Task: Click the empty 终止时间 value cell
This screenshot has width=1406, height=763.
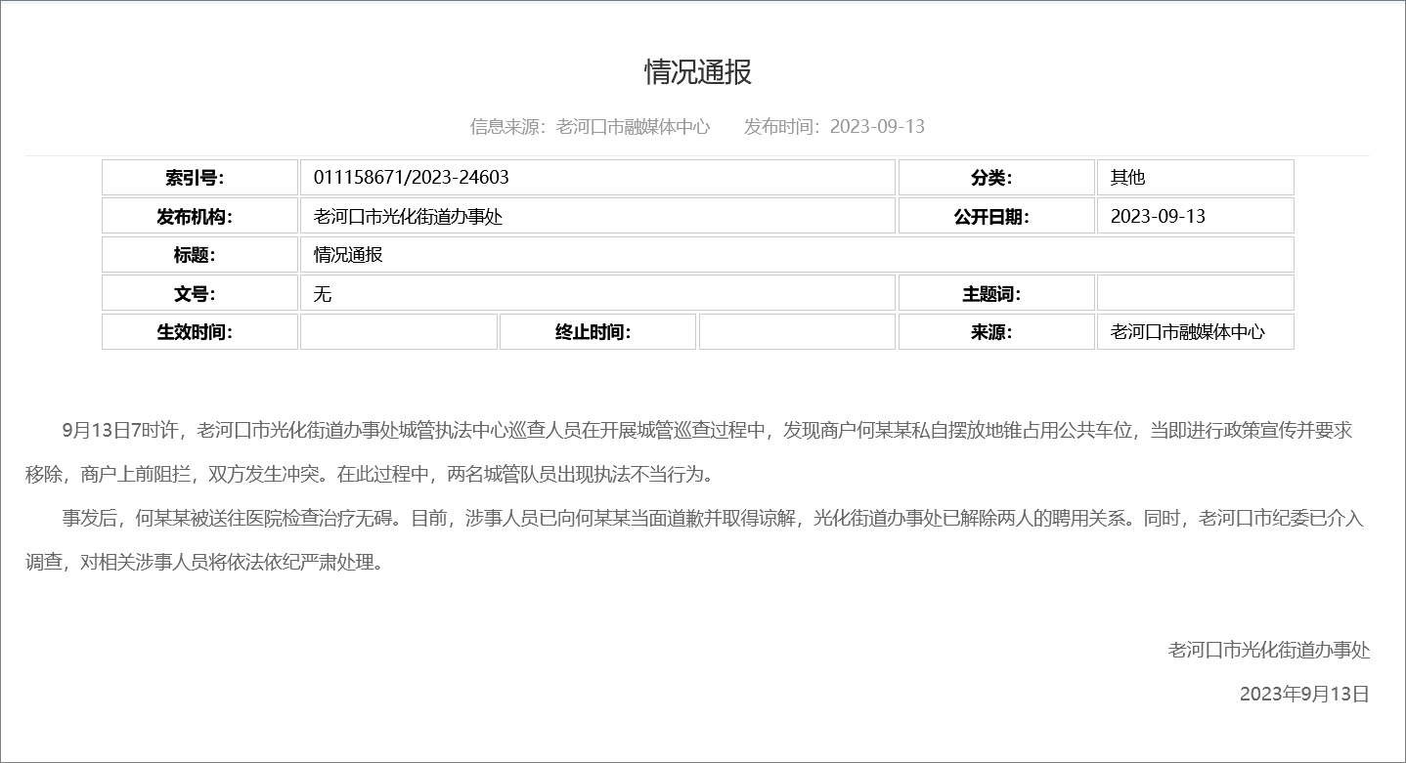Action: point(796,331)
